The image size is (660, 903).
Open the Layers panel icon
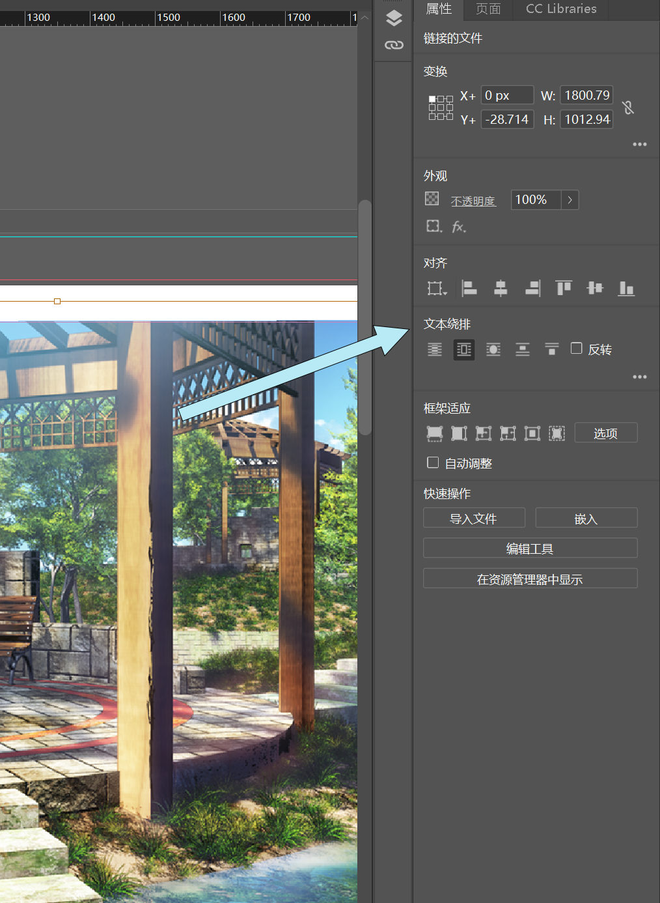394,18
